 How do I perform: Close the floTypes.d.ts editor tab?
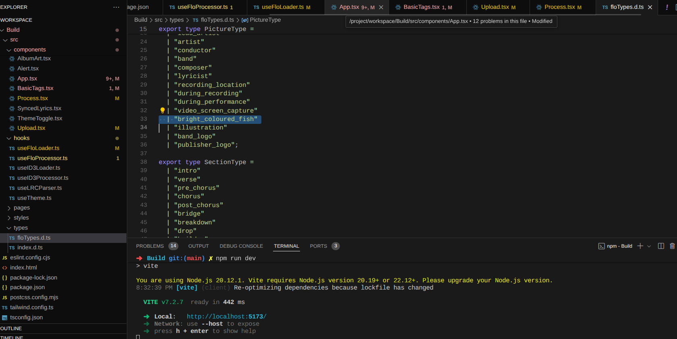[650, 7]
